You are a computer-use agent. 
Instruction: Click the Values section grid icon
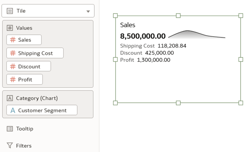(x=10, y=28)
